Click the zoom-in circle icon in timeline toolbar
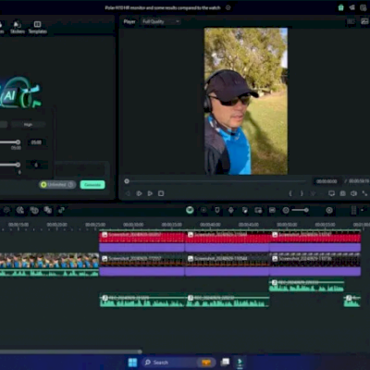370x370 pixels. (329, 210)
